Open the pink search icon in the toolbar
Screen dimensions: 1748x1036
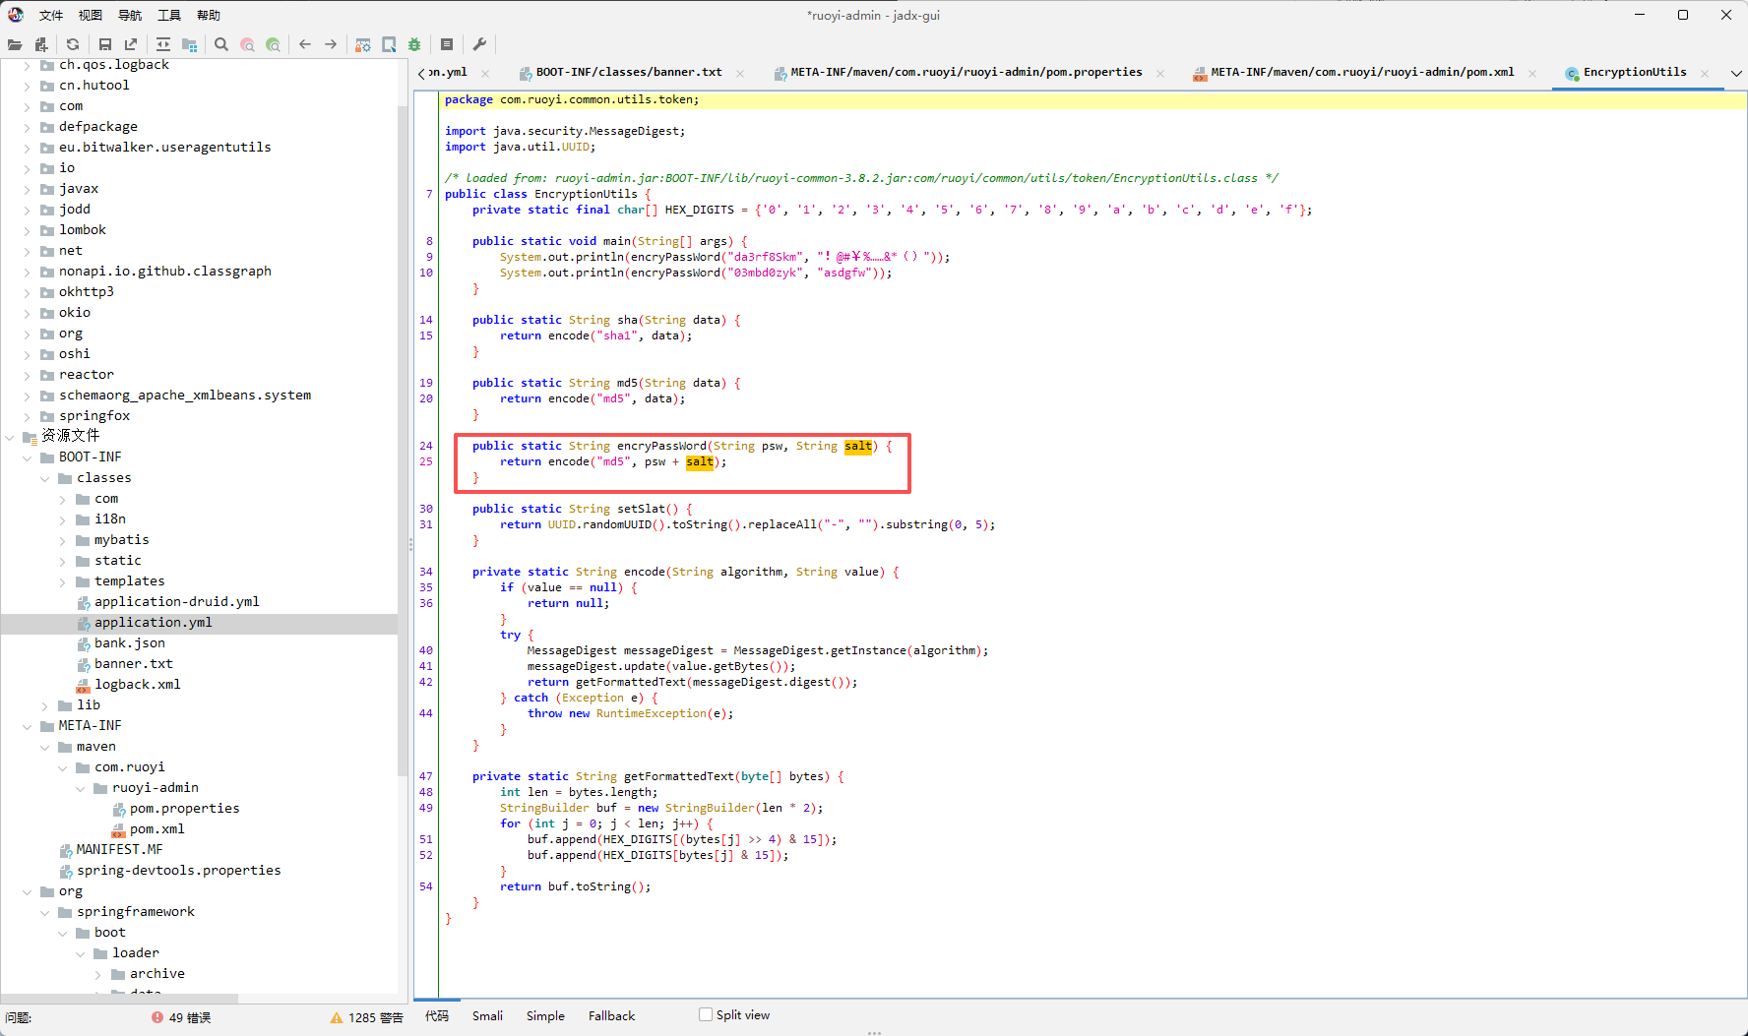coord(247,44)
